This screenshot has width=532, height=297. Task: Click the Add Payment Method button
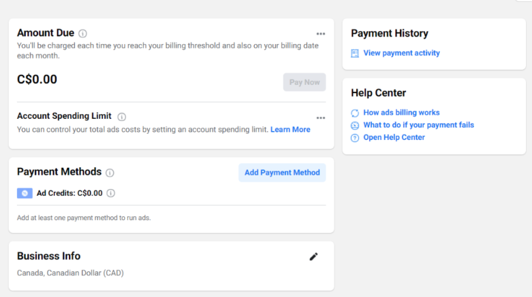click(x=282, y=173)
